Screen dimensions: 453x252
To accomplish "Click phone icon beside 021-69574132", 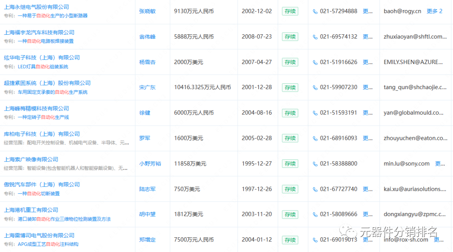I will [315, 37].
